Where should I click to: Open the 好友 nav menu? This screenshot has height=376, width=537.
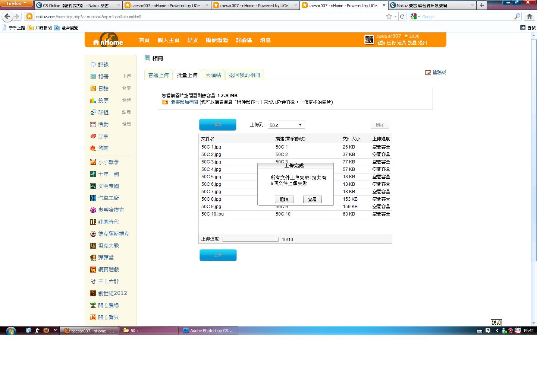pos(193,40)
